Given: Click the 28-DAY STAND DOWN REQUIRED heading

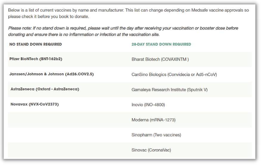Looking at the screenshot, I should [x=161, y=44].
